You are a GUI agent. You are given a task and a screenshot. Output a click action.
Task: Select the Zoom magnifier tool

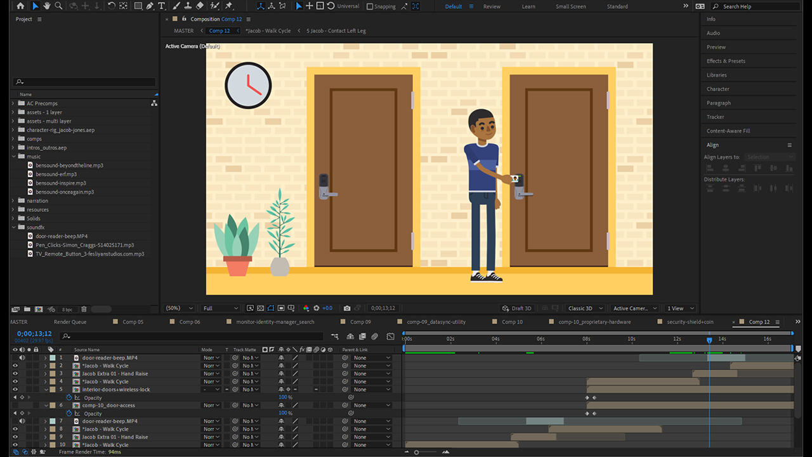tap(58, 6)
